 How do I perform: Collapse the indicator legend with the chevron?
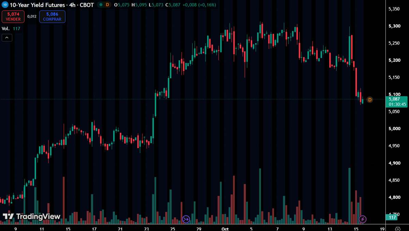click(x=7, y=38)
